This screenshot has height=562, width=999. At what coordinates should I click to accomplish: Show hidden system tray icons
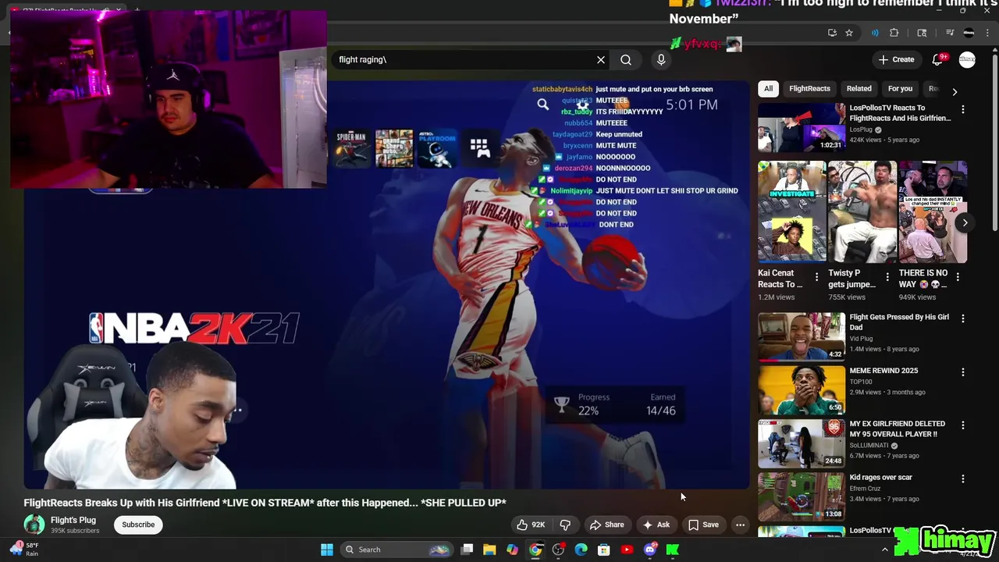click(x=884, y=550)
